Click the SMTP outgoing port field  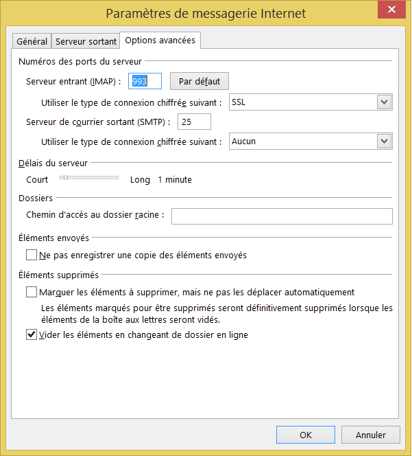click(x=193, y=122)
